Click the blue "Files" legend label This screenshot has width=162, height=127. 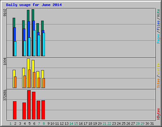pyautogui.click(x=158, y=25)
